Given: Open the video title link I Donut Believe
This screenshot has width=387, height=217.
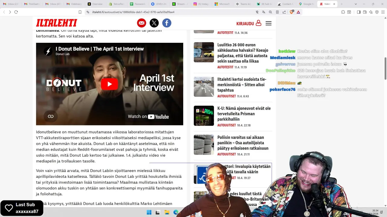Looking at the screenshot, I should coord(99,49).
